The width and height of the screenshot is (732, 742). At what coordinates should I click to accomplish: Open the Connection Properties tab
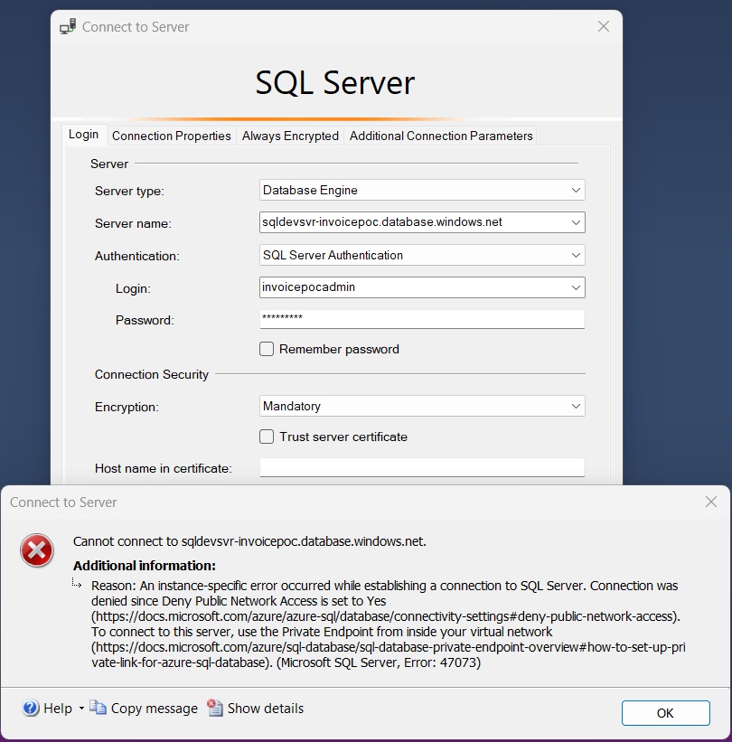pyautogui.click(x=172, y=136)
